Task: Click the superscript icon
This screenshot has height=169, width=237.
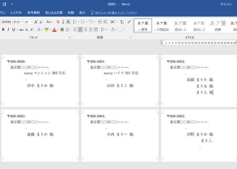Action: [32, 30]
